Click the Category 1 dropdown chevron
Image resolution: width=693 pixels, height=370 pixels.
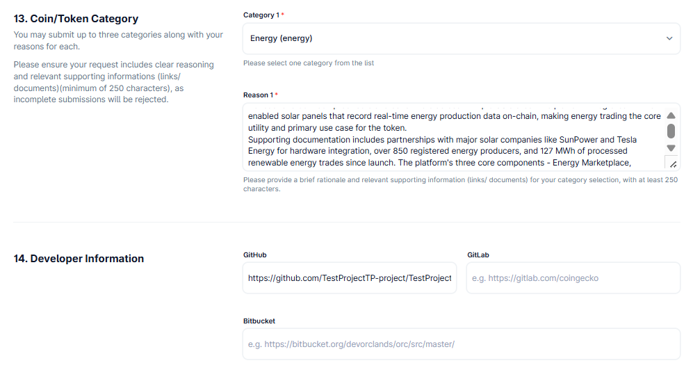point(669,38)
